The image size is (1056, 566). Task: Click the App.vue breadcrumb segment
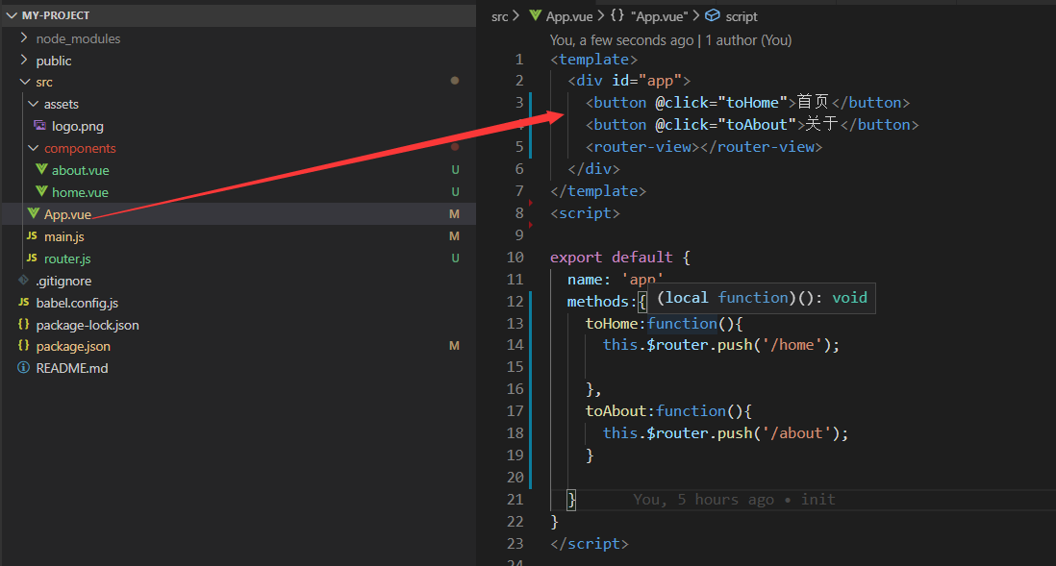[569, 17]
